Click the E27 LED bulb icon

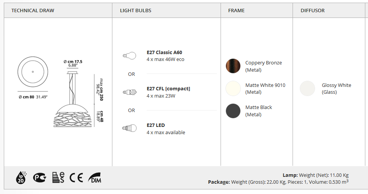129,128
